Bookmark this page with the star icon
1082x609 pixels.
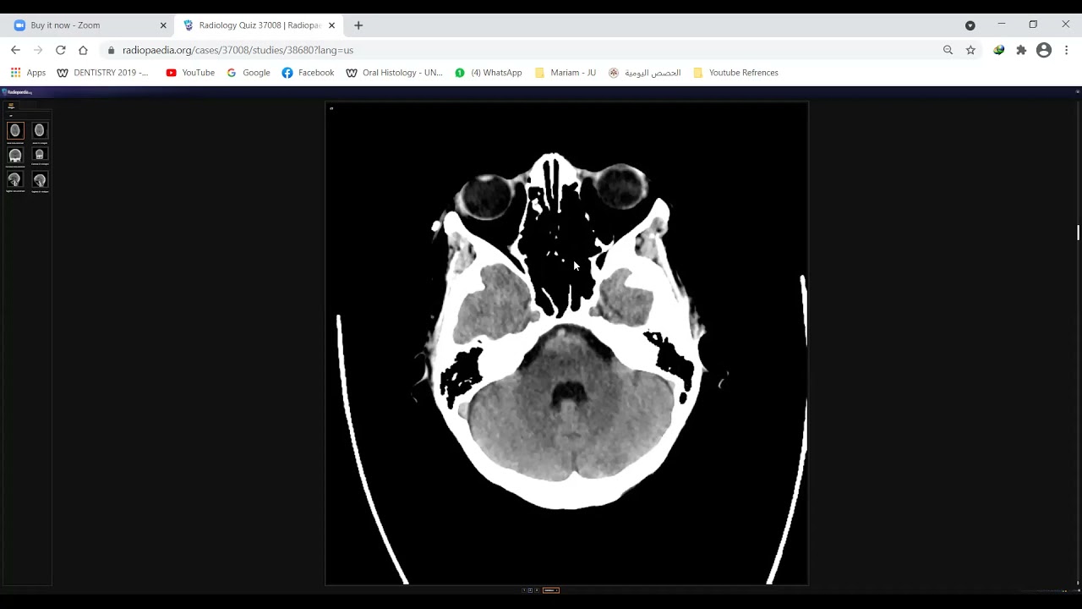(x=970, y=50)
